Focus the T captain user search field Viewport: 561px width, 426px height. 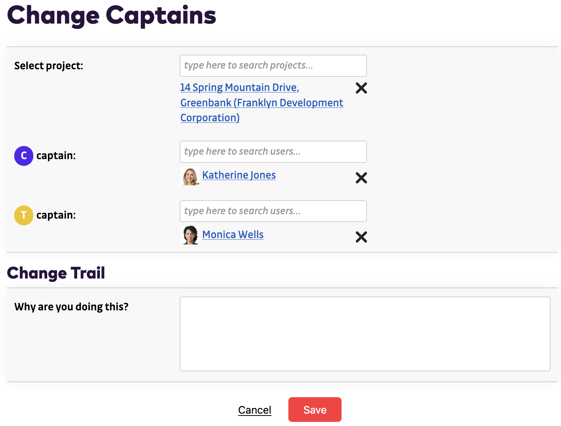click(273, 211)
